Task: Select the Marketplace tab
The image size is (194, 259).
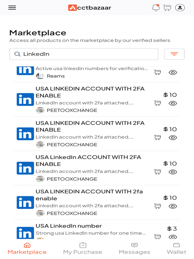Action: (27, 248)
